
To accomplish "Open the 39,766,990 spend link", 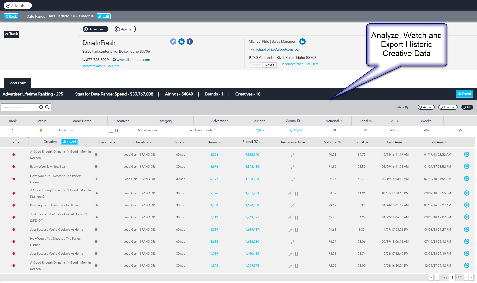I will coord(295,130).
